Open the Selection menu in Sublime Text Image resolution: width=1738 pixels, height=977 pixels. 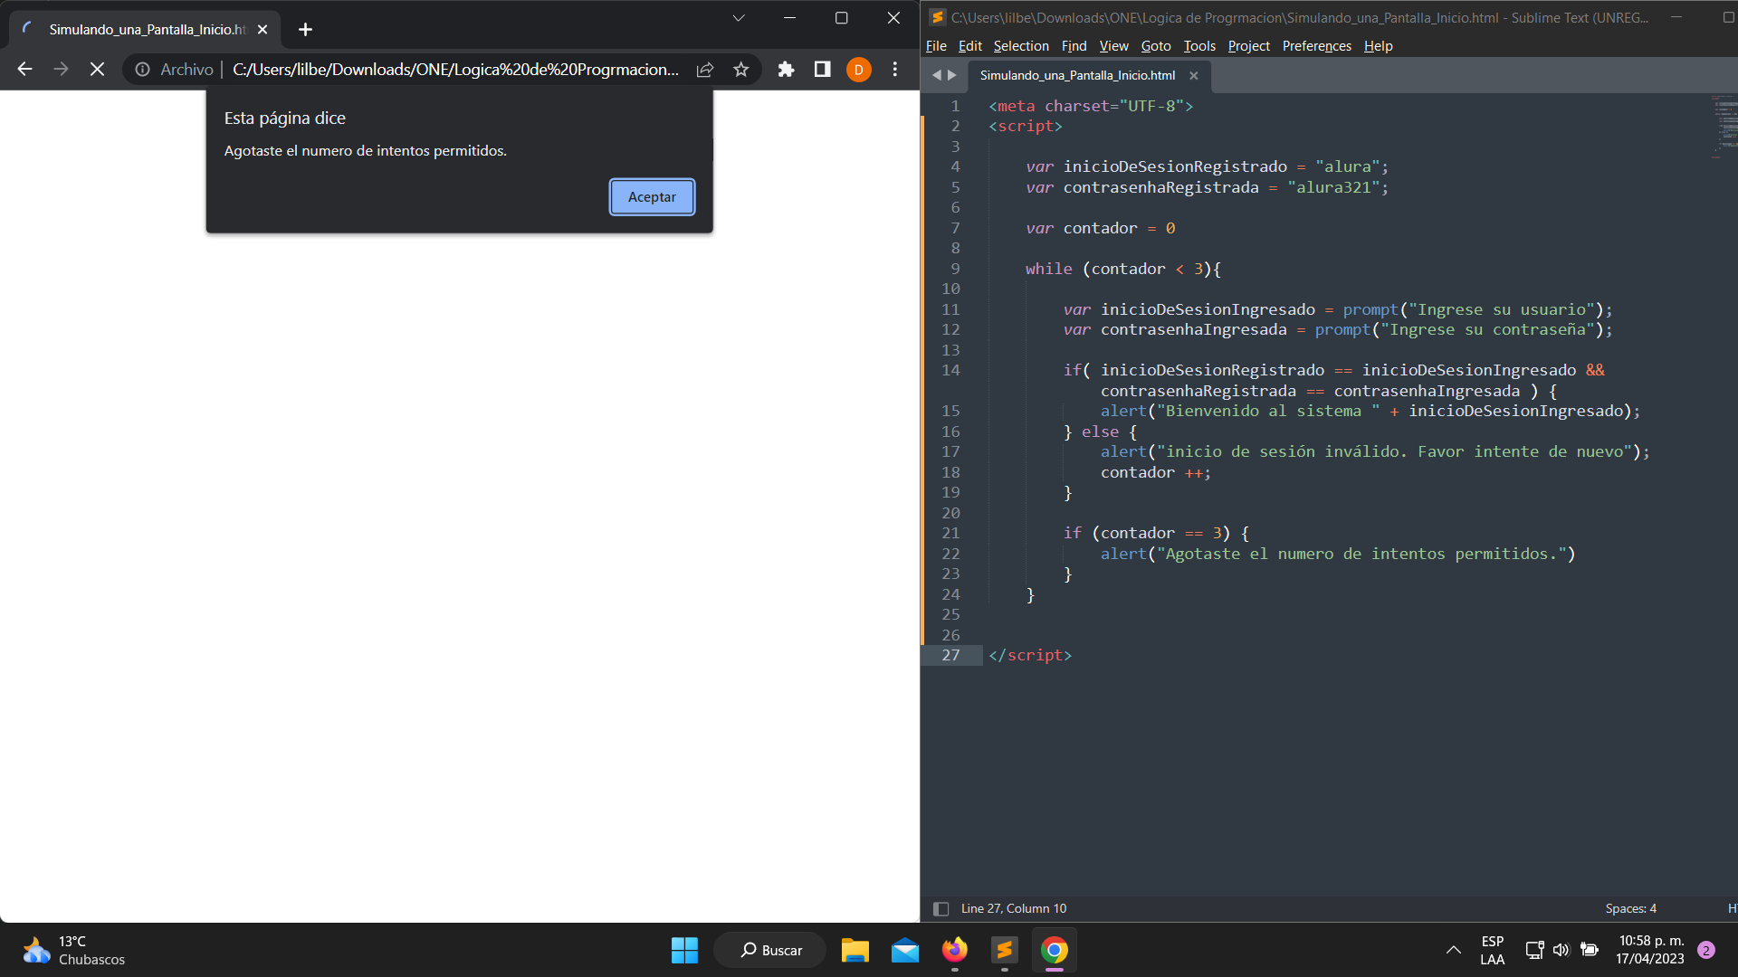click(1020, 46)
